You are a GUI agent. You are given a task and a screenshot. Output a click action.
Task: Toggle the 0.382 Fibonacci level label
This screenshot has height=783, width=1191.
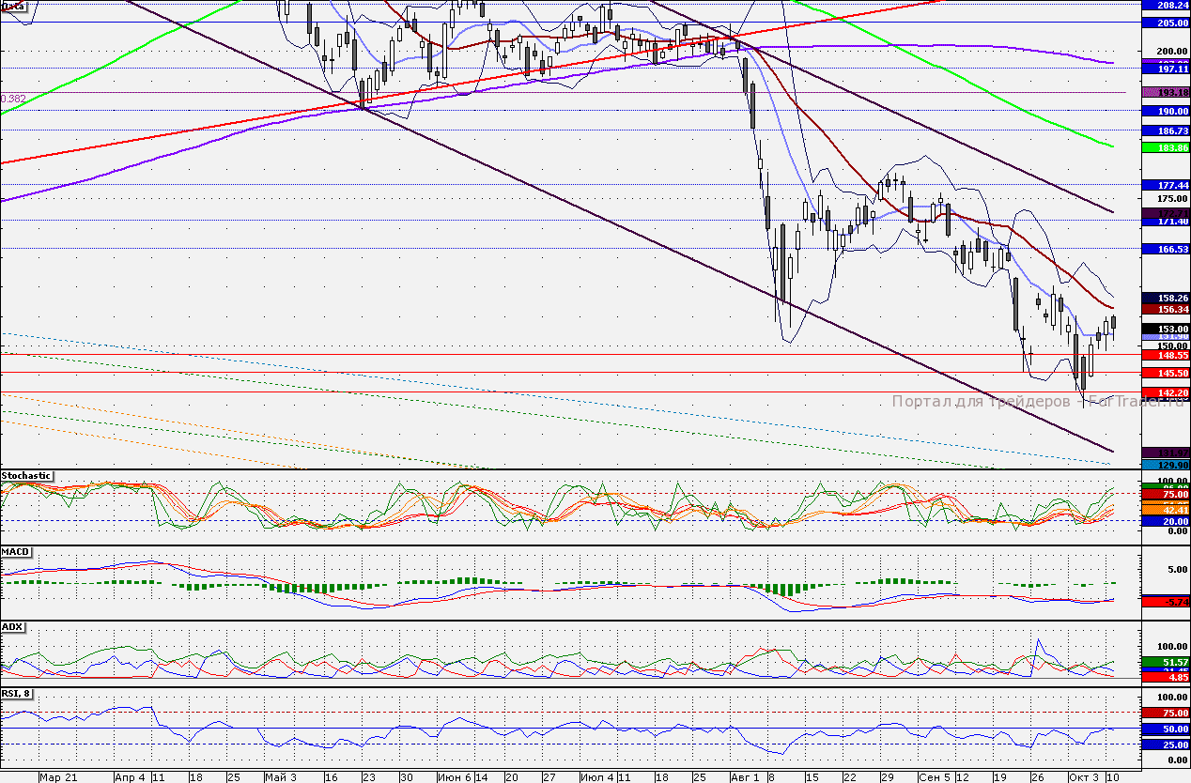(x=12, y=99)
